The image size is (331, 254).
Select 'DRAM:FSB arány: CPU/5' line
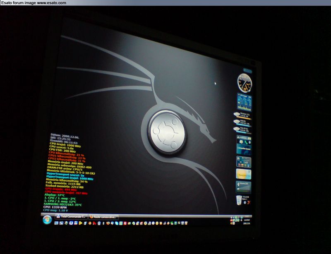(x=65, y=168)
